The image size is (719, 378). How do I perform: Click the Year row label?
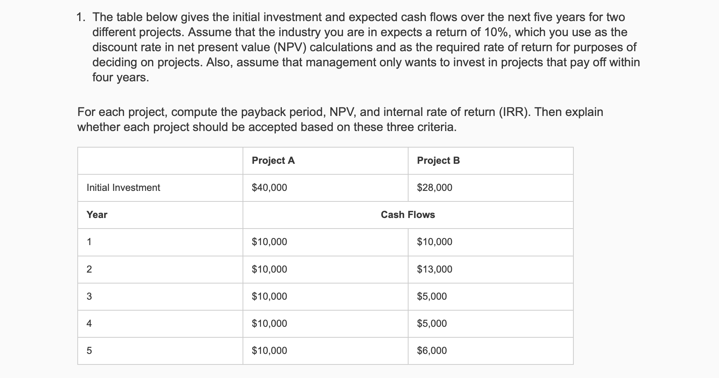point(97,215)
